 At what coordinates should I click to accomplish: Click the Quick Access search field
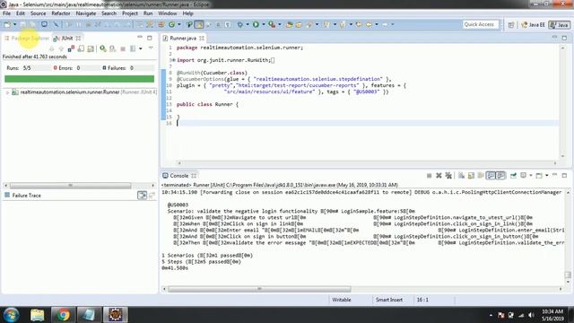click(481, 24)
